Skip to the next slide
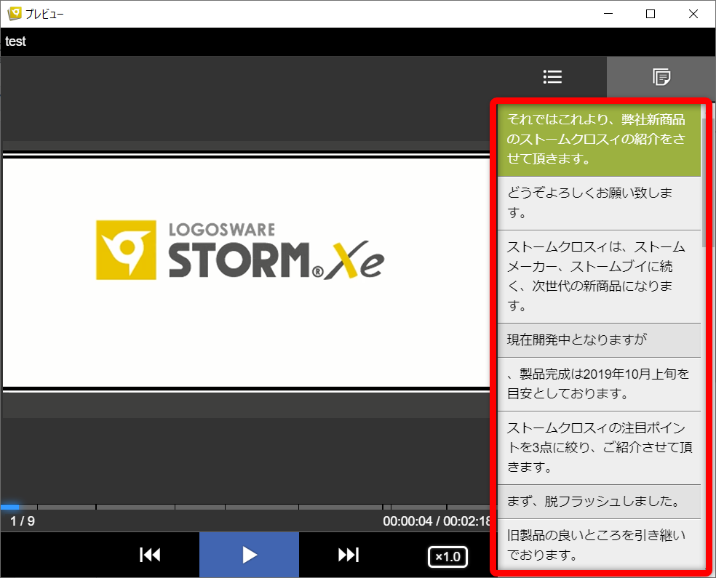Viewport: 716px width, 578px height. tap(349, 555)
